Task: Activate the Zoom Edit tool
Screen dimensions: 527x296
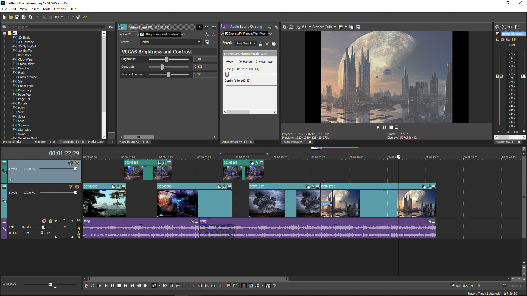Action: coord(178,286)
